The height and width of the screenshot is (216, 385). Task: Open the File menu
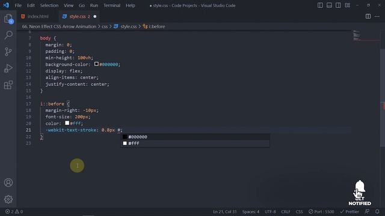(18, 5)
